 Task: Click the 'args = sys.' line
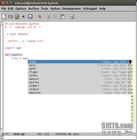[20, 58]
